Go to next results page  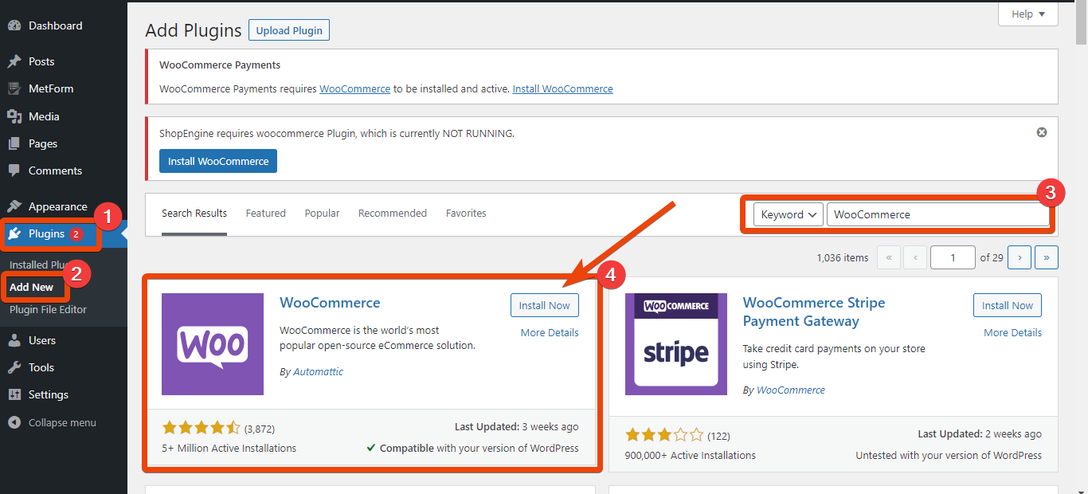1020,257
